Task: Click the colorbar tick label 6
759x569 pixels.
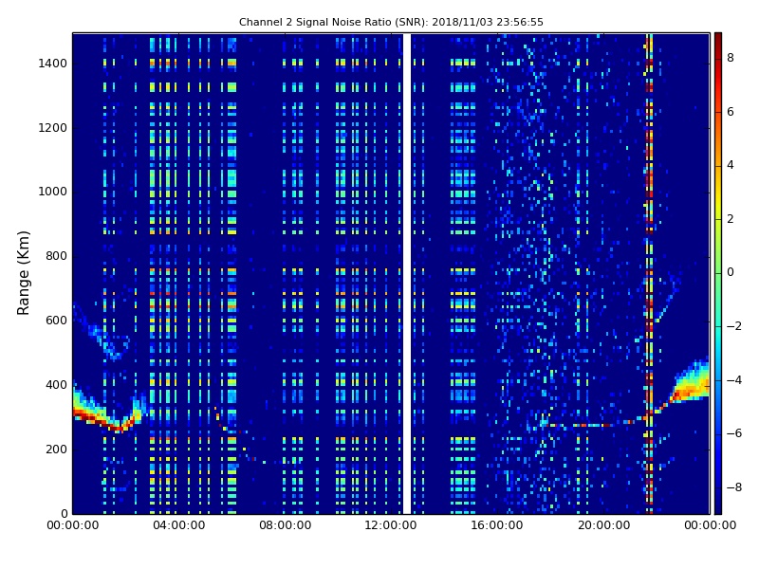Action: click(731, 112)
